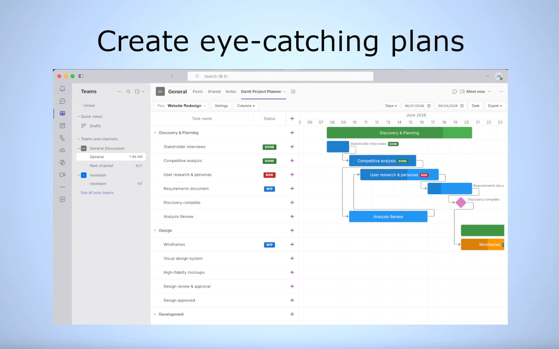
Task: Switch to the Posts tab
Action: click(197, 91)
